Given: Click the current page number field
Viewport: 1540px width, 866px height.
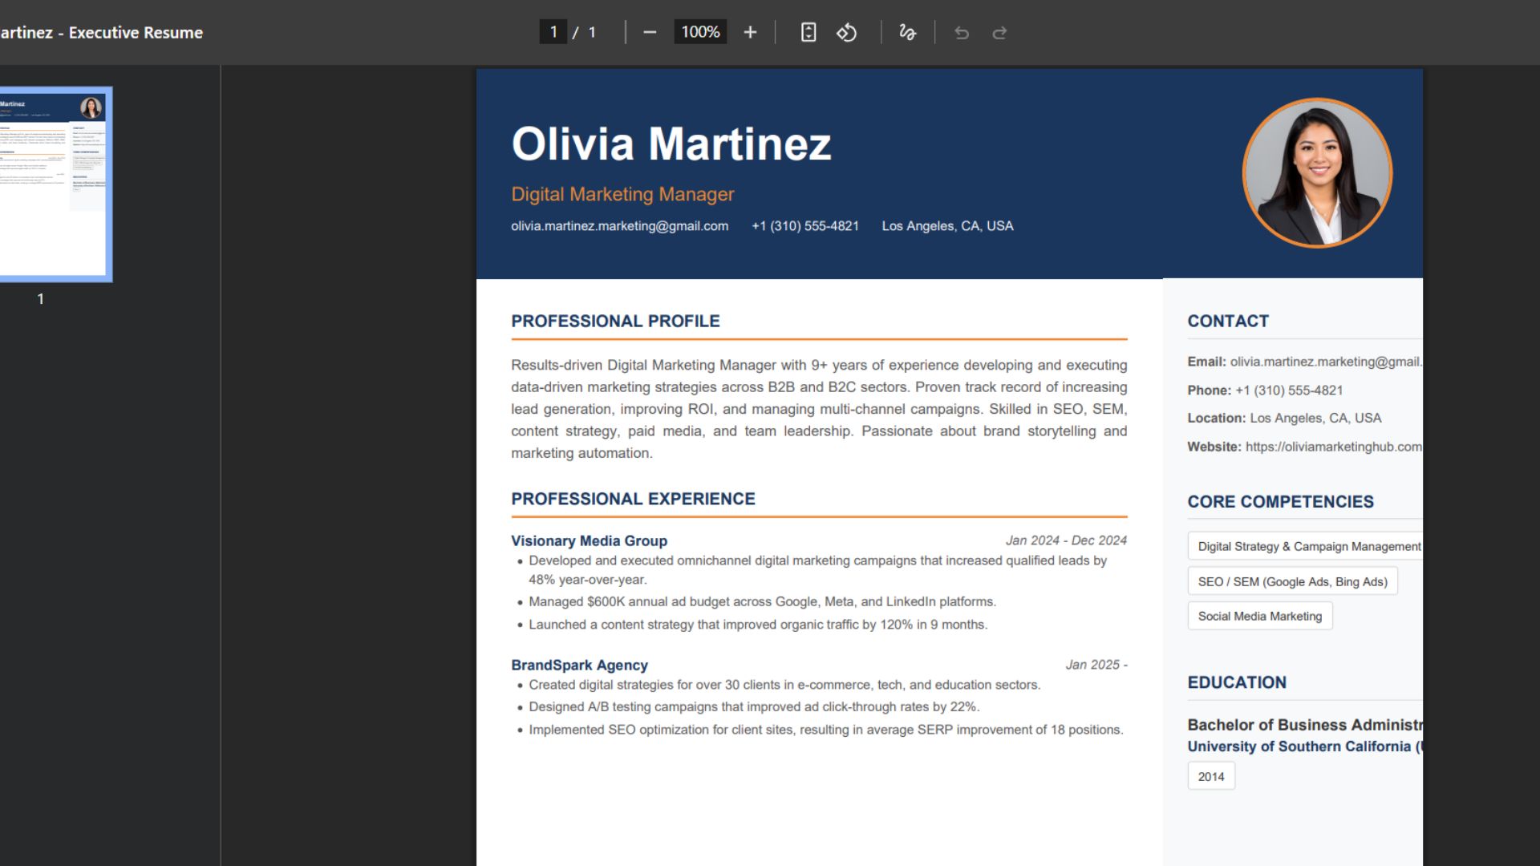Looking at the screenshot, I should click(x=553, y=32).
